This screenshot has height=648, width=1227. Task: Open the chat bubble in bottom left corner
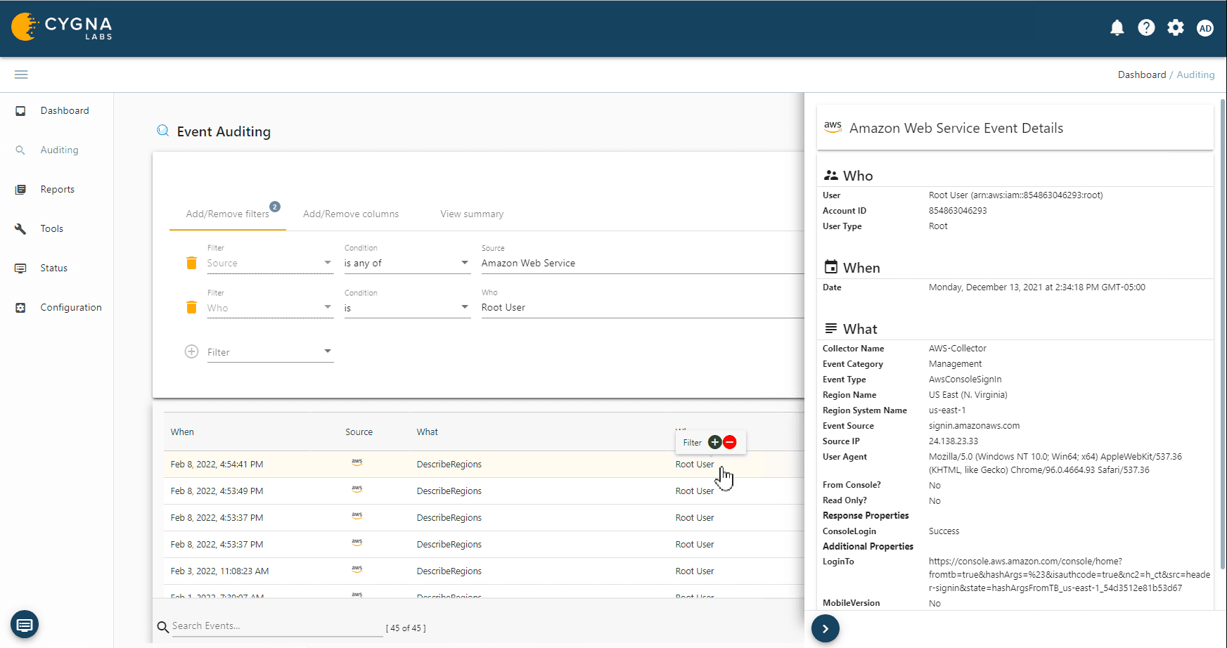[x=25, y=624]
